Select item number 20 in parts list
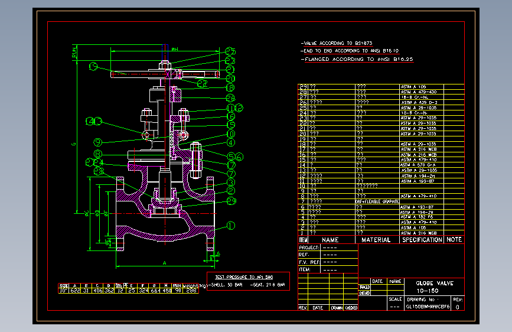Viewport: 512px width, 332px height. (x=303, y=134)
